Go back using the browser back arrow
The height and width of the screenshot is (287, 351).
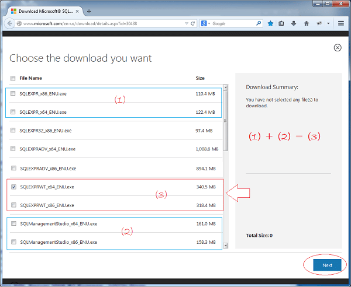click(x=9, y=23)
